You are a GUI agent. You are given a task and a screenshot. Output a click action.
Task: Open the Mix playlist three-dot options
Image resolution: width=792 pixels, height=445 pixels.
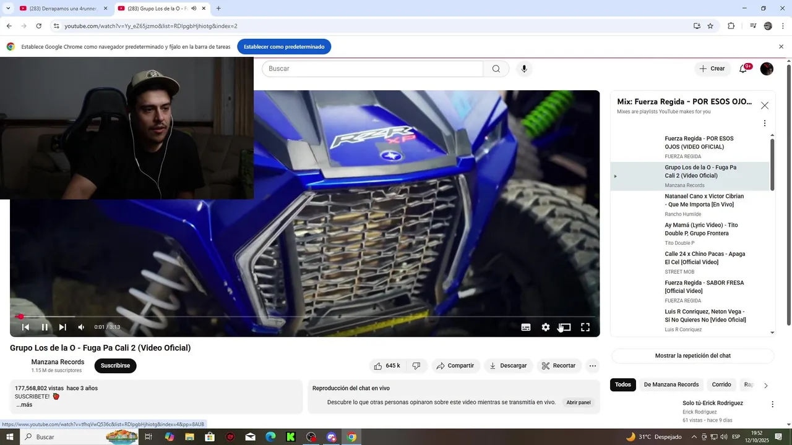(765, 123)
